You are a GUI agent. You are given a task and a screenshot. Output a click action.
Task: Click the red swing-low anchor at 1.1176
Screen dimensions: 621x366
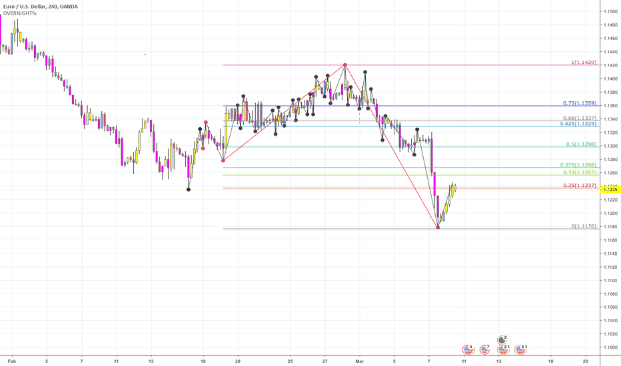coord(438,228)
